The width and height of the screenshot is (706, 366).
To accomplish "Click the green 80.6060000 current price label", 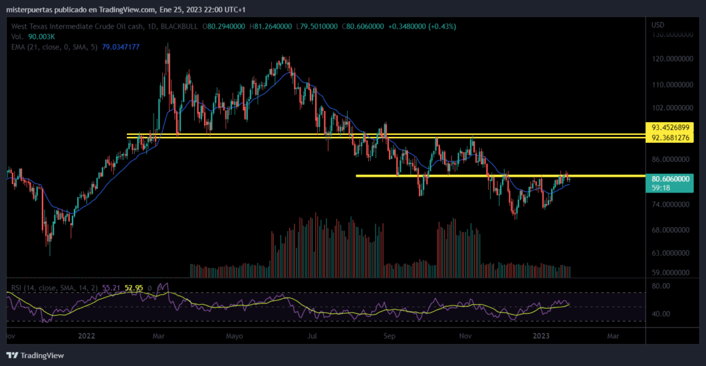I will click(x=671, y=177).
